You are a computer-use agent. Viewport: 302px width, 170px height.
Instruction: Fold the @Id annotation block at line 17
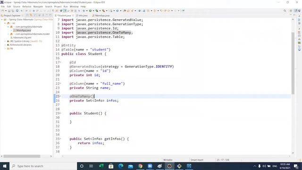coord(60,62)
